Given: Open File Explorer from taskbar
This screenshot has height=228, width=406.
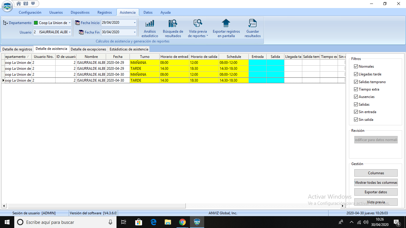Looking at the screenshot, I should pos(168,222).
